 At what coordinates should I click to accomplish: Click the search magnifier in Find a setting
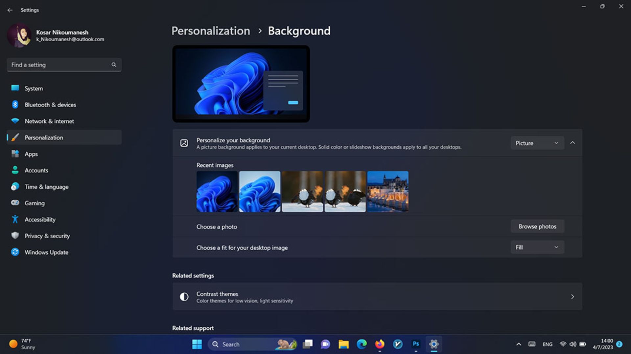tap(114, 65)
